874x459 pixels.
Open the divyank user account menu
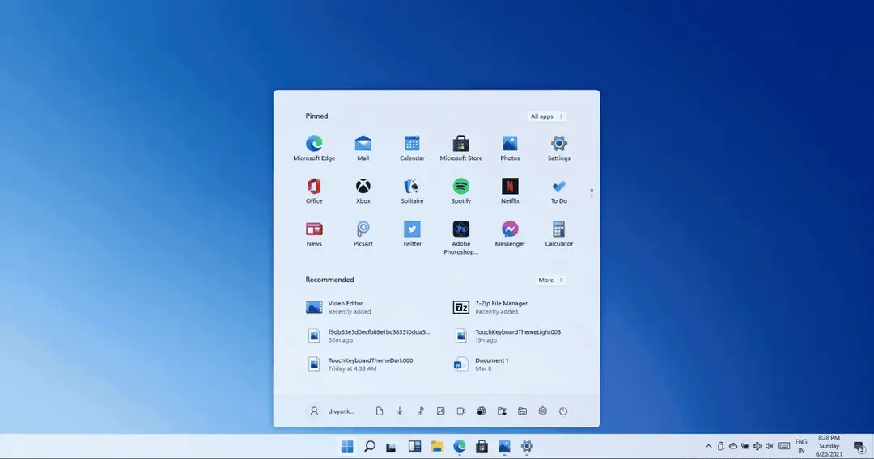click(332, 411)
